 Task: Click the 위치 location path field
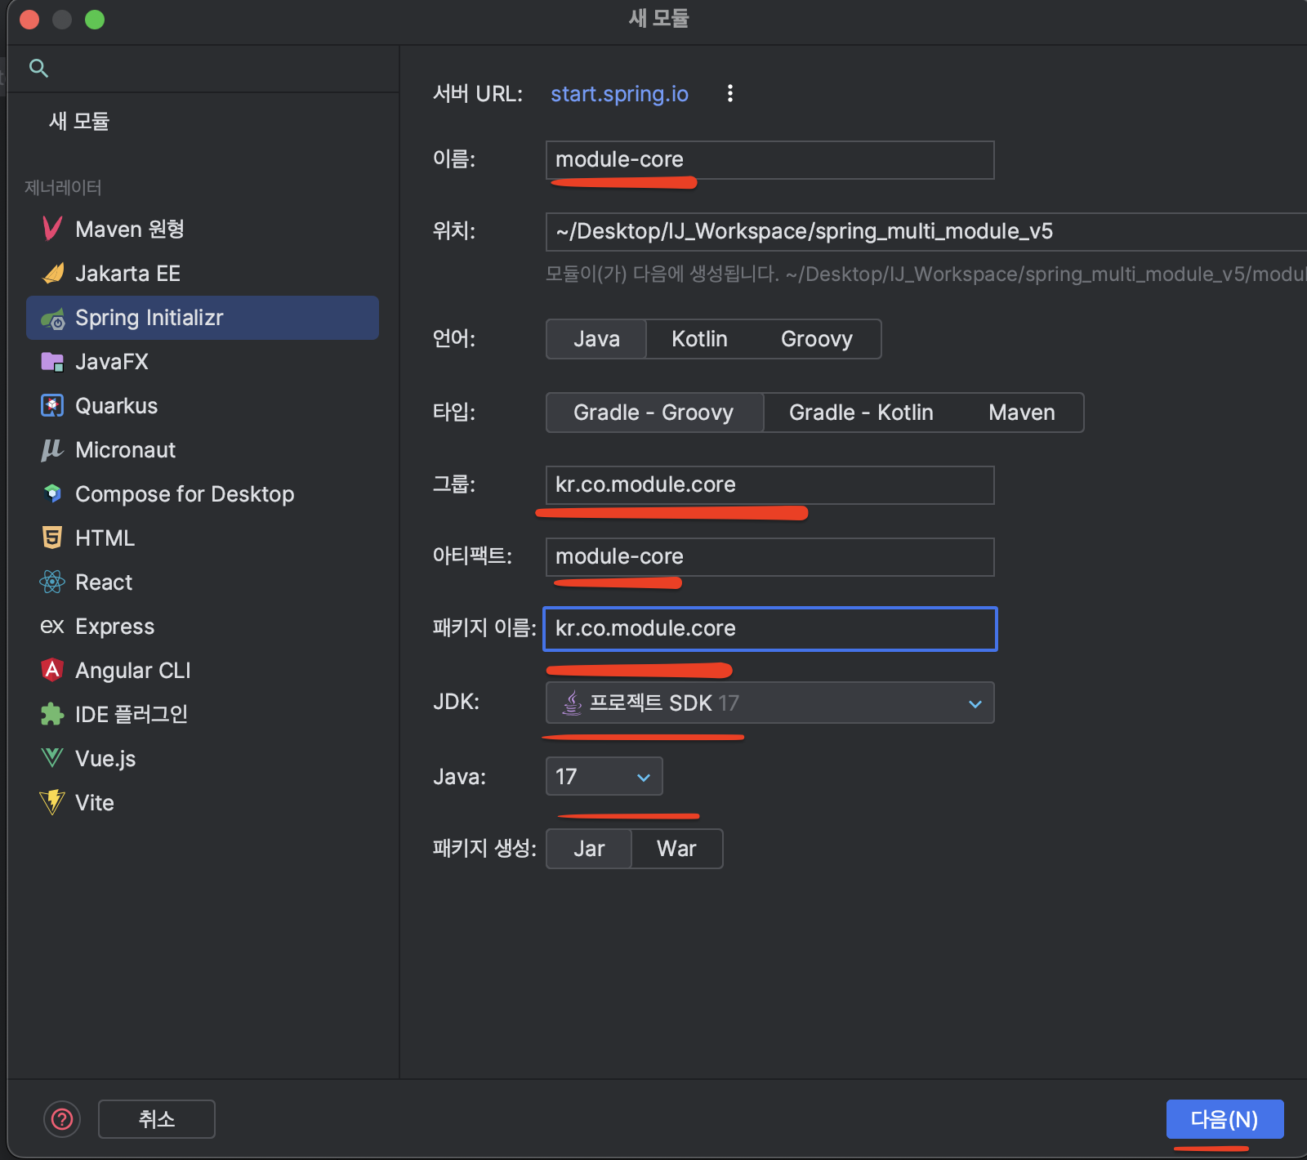[x=926, y=231]
